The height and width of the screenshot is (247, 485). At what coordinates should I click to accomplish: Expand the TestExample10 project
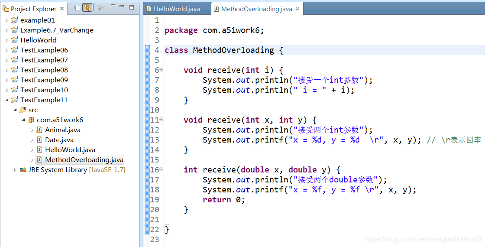[7, 90]
